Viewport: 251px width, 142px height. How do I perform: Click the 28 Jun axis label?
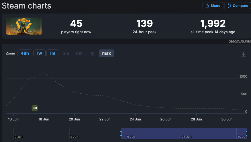[x=196, y=119]
